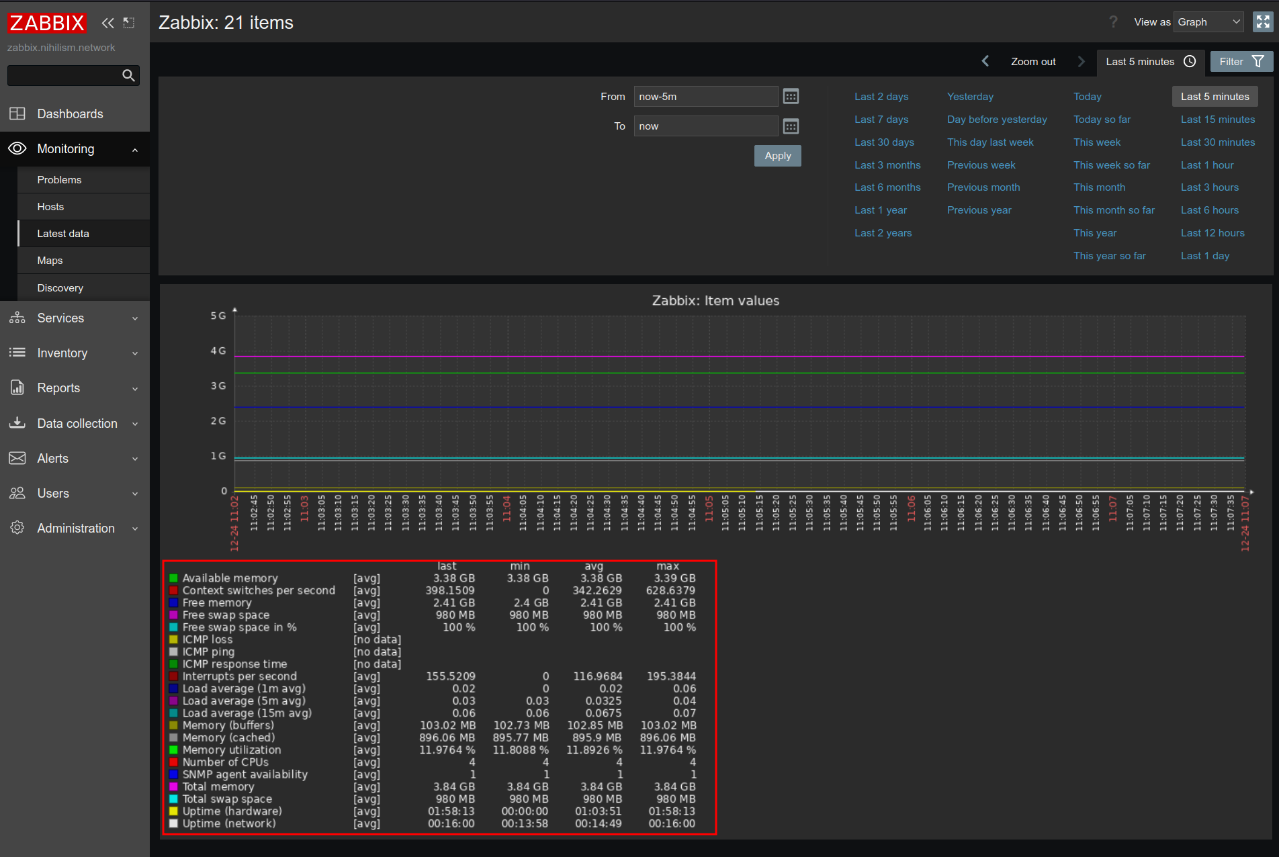The height and width of the screenshot is (857, 1279).
Task: Expand the Inventory menu chevron
Action: [135, 353]
